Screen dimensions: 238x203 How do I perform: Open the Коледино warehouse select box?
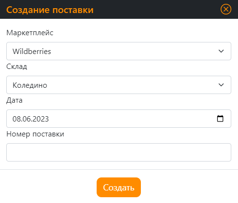coord(119,85)
